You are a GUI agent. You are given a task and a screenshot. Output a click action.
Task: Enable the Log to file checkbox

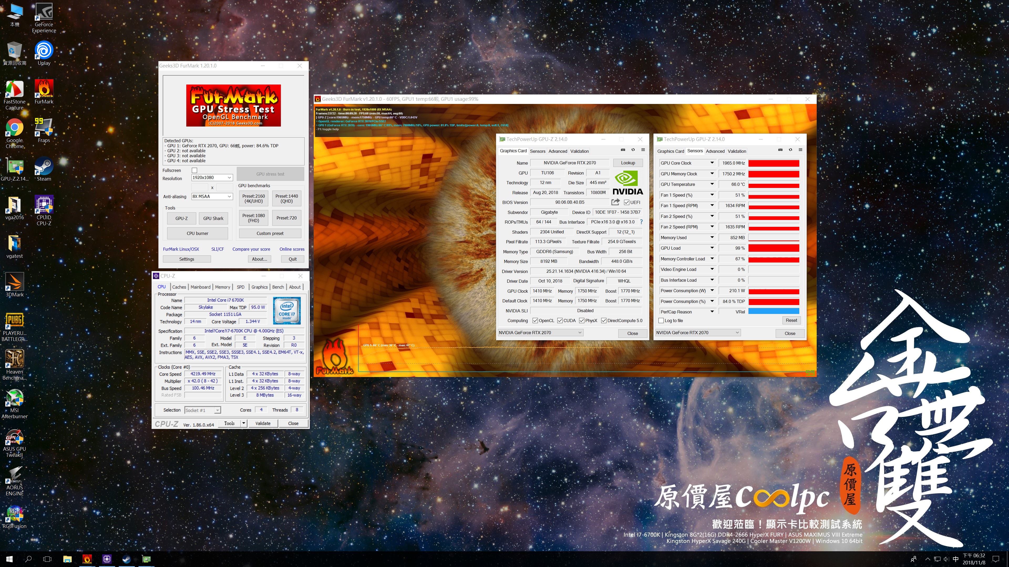[661, 321]
